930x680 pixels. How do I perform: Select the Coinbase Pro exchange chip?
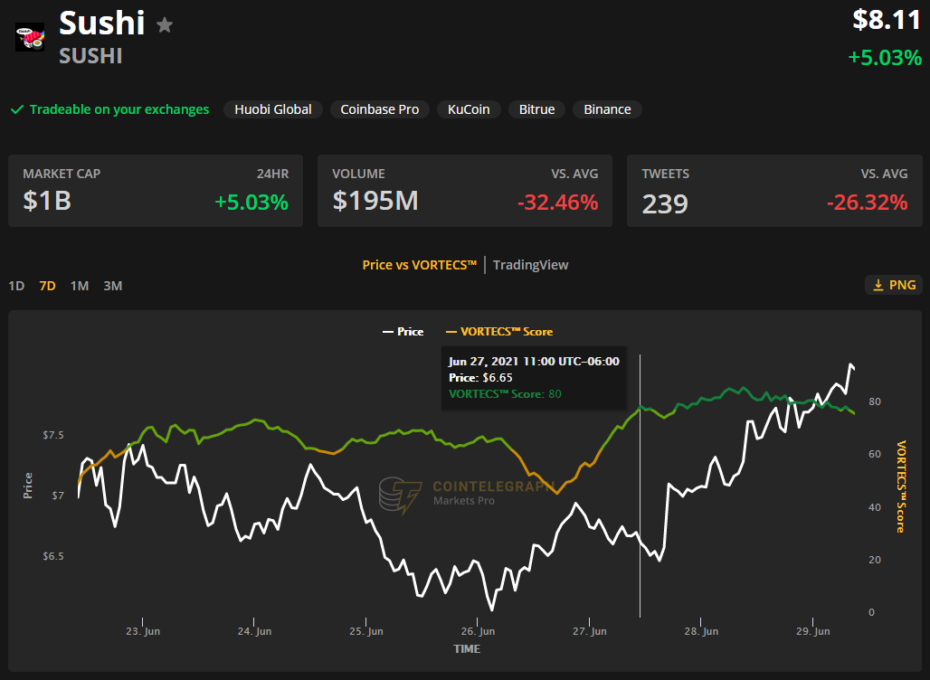click(x=379, y=109)
